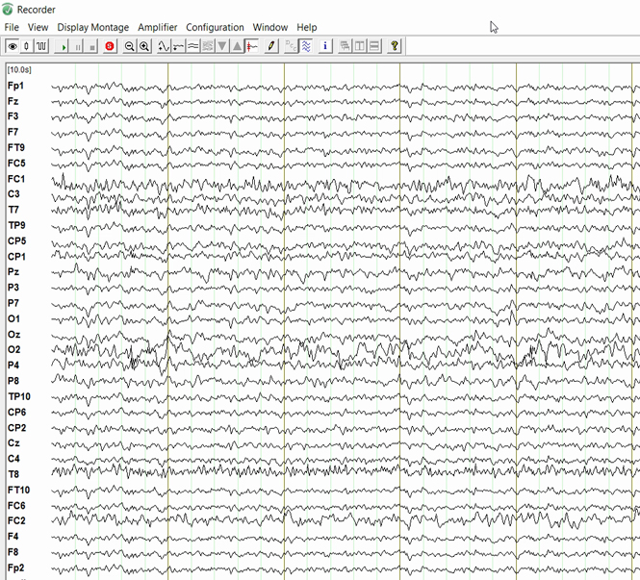
Task: Toggle the blue wavy filter button
Action: click(x=305, y=46)
